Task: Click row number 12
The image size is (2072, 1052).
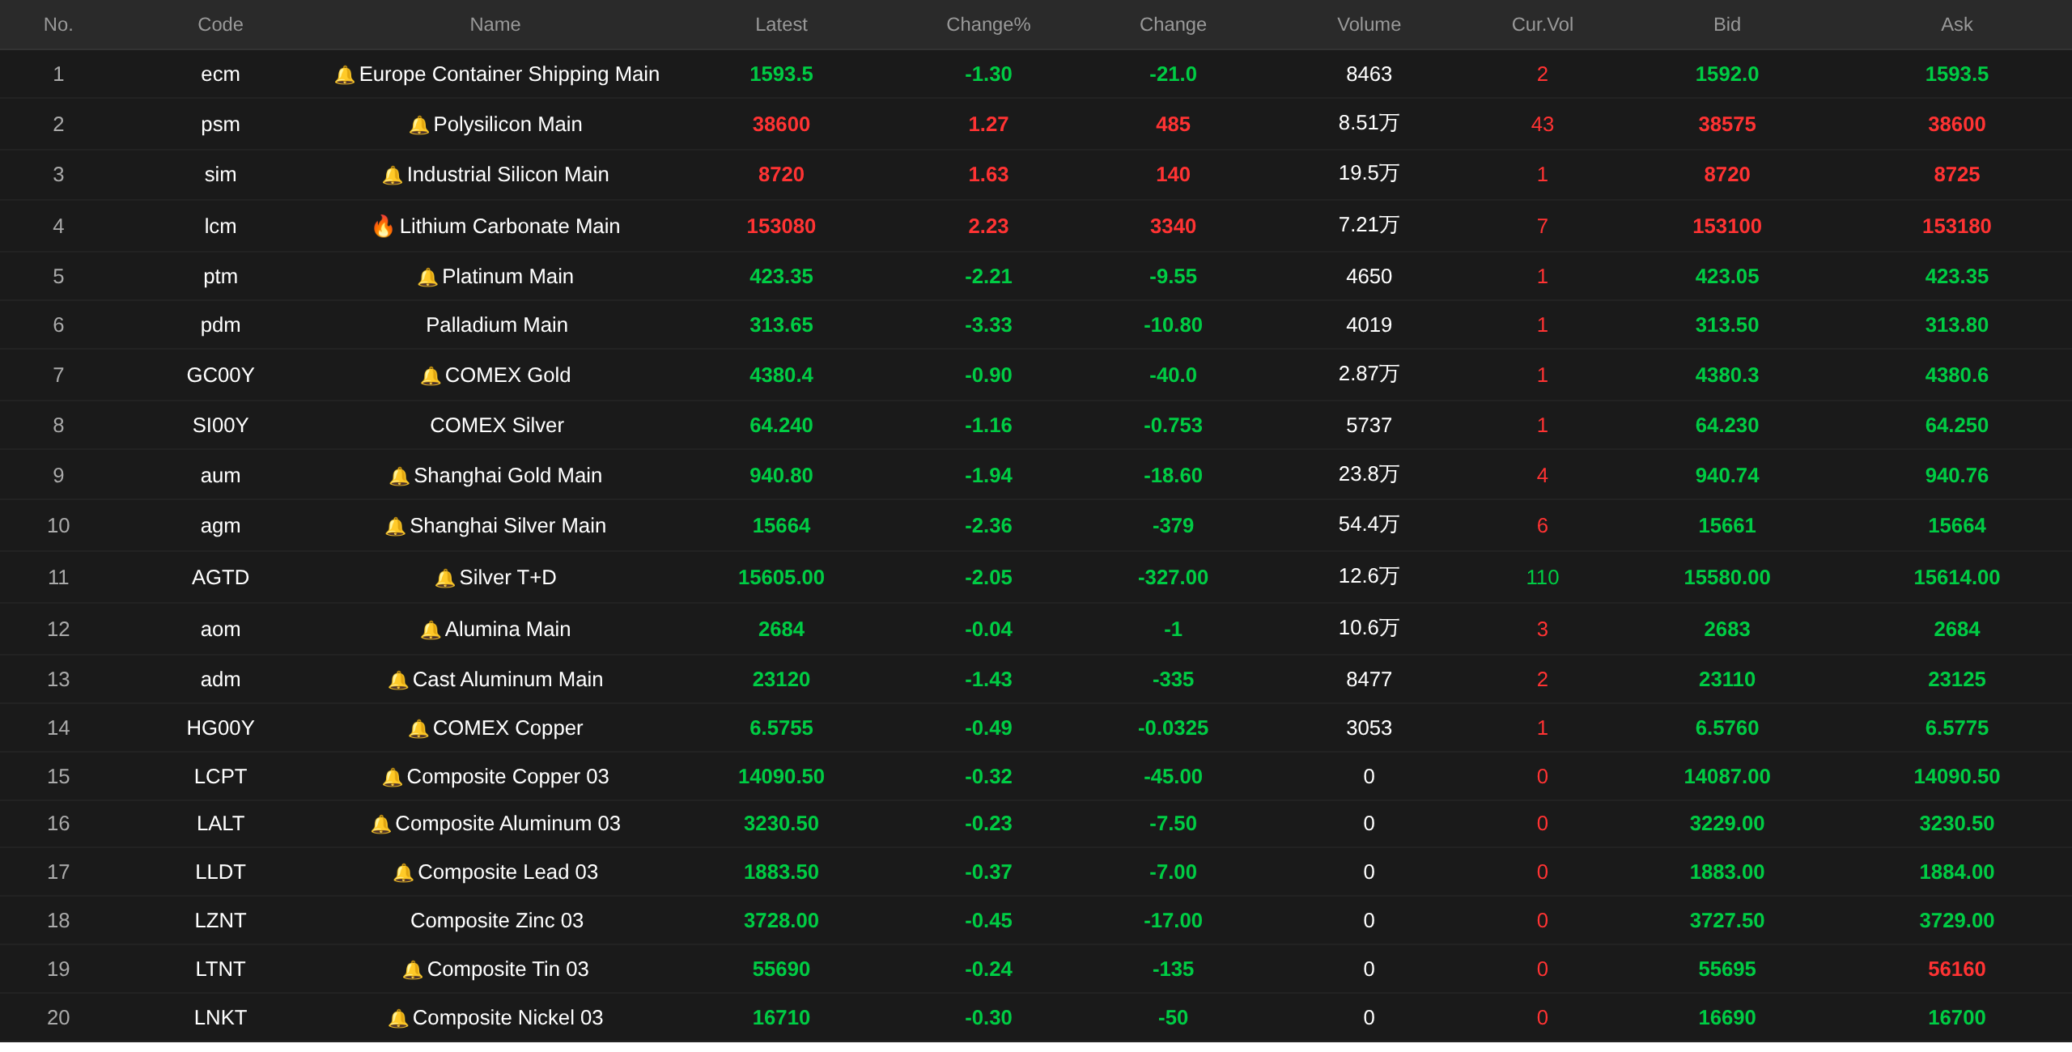Action: click(x=58, y=629)
